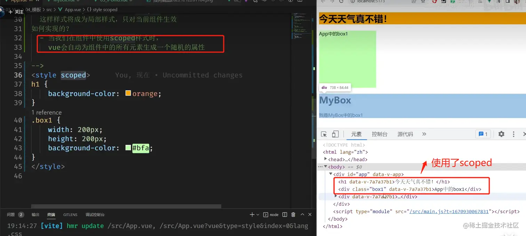Open the 输出 panel tab
The height and width of the screenshot is (236, 526).
[x=35, y=214]
